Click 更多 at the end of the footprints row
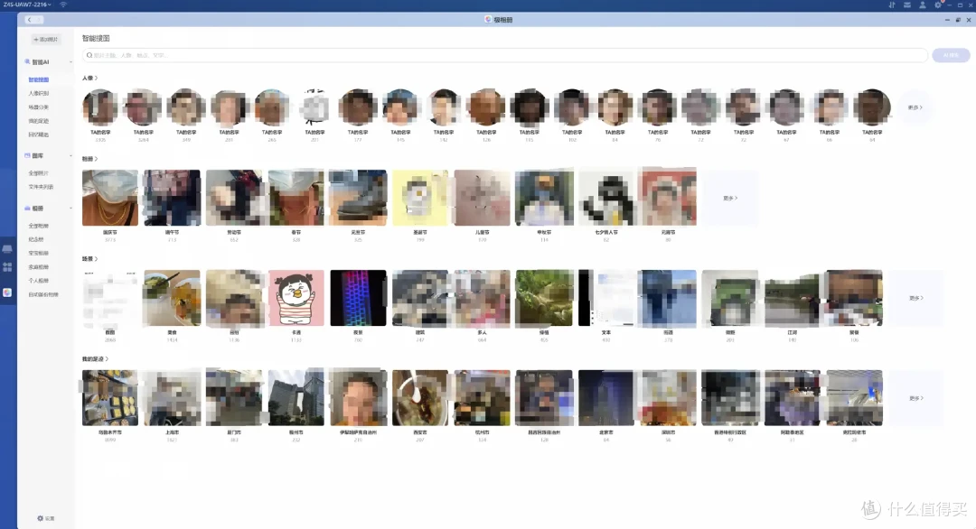Image resolution: width=976 pixels, height=529 pixels. point(915,398)
